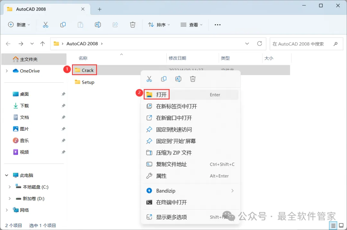Click 打开 in the context menu
This screenshot has width=347, height=230.
pos(191,95)
